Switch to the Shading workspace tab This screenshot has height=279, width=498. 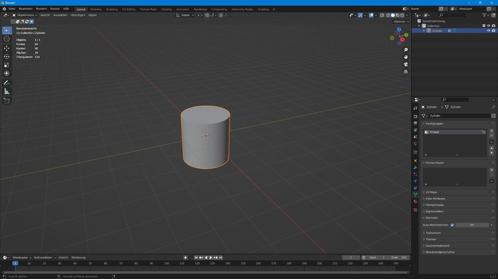pyautogui.click(x=167, y=9)
